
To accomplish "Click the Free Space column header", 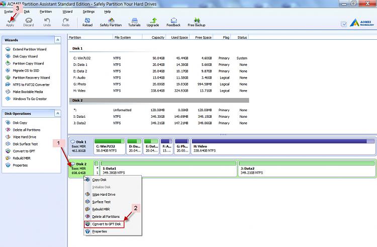I will pos(202,37).
